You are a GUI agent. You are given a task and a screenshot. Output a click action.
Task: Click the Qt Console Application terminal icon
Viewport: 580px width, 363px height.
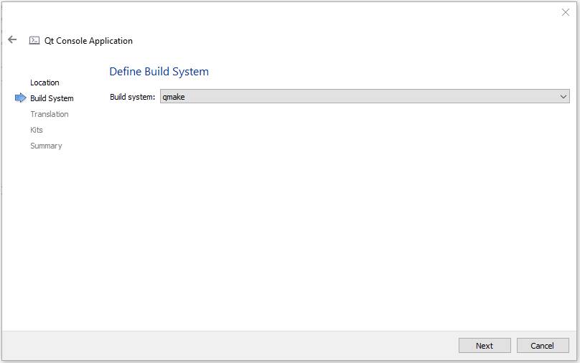click(x=34, y=40)
